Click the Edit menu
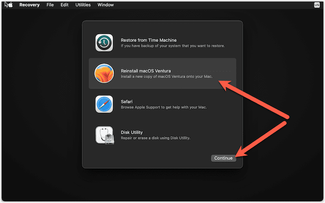The width and height of the screenshot is (325, 203). pos(65,5)
